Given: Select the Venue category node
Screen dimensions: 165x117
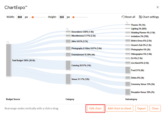Looking at the screenshot, I should (68, 79).
